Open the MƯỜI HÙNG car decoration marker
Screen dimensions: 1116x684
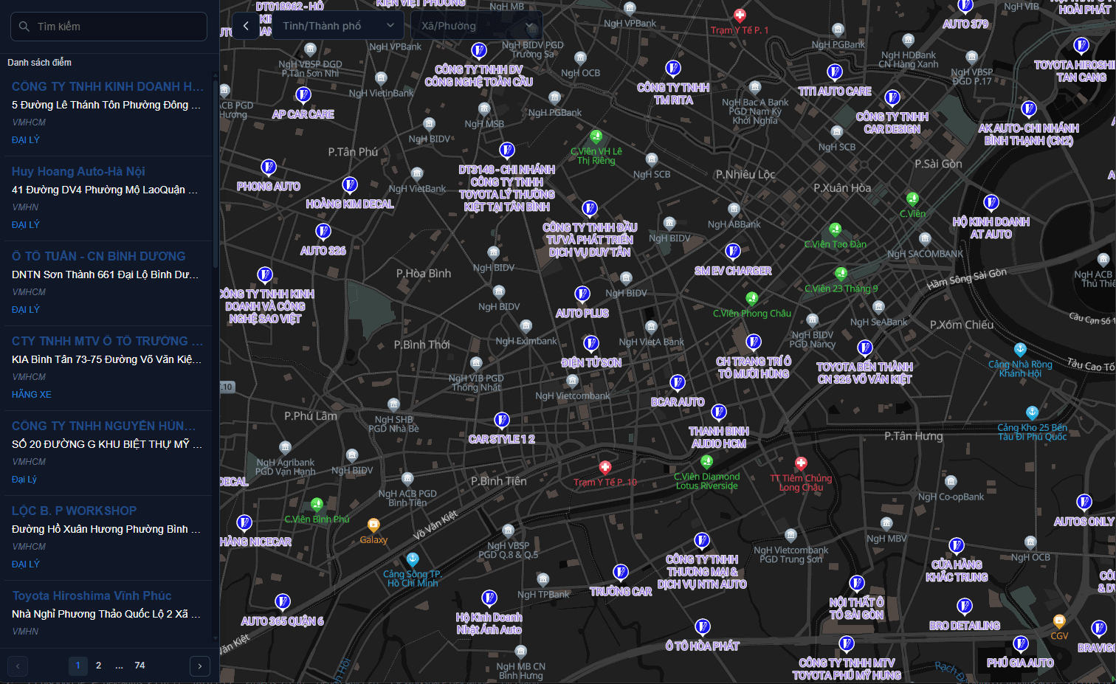(x=754, y=342)
